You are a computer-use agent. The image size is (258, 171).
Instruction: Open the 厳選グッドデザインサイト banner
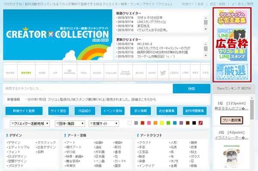click(x=232, y=72)
